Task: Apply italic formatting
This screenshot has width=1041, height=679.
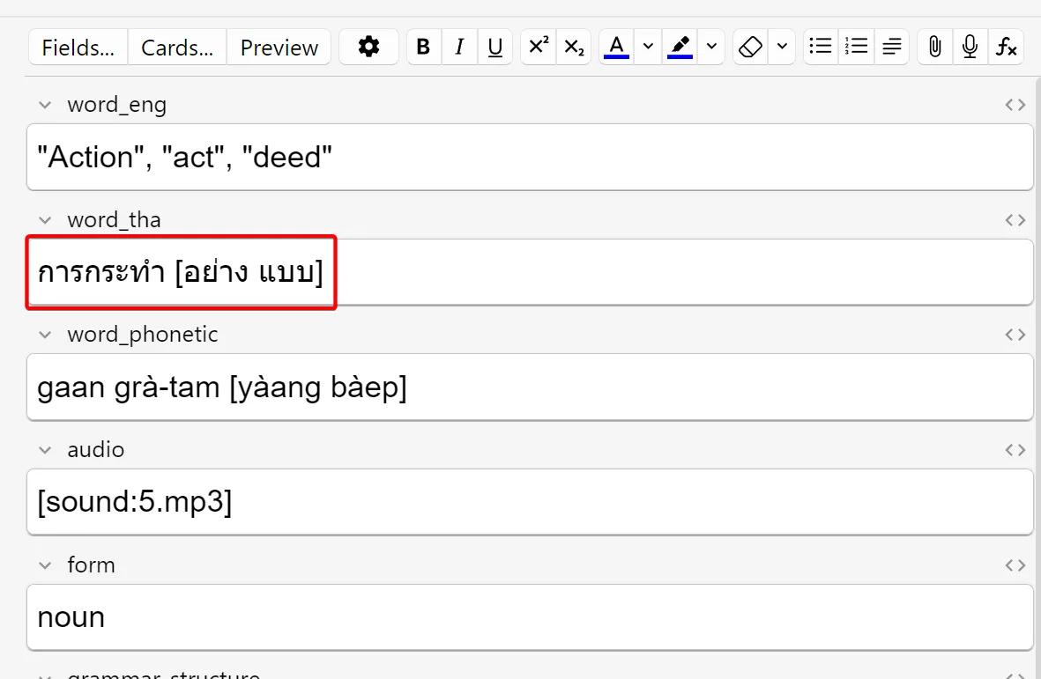Action: 459,47
